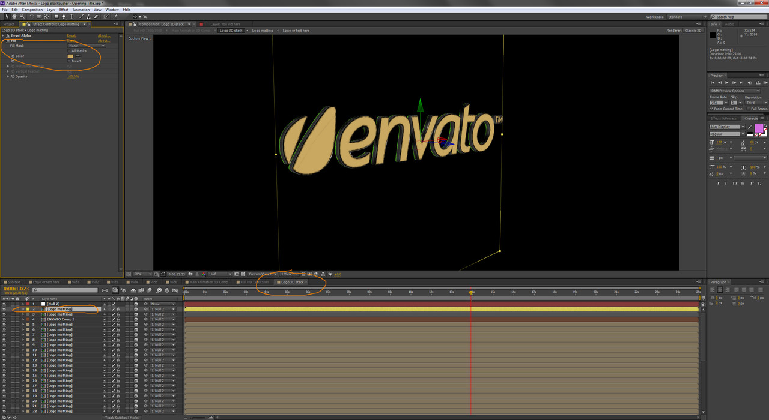Select the Hand tool

tap(14, 16)
